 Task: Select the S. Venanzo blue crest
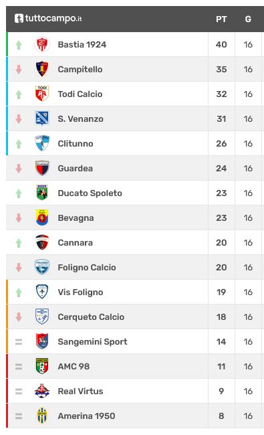tap(42, 118)
